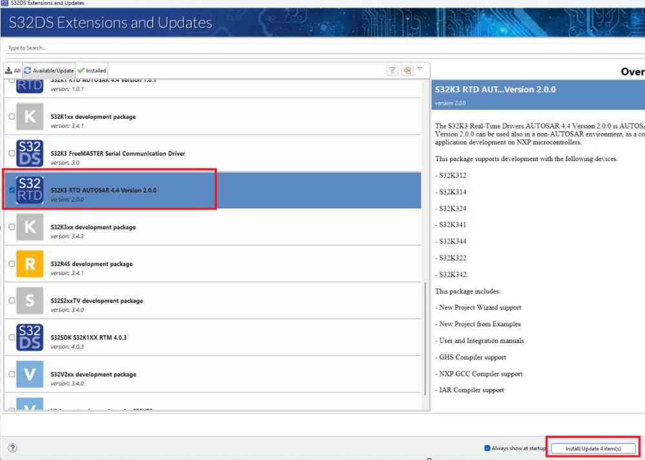
Task: Open the Available/Update tab
Action: click(49, 70)
